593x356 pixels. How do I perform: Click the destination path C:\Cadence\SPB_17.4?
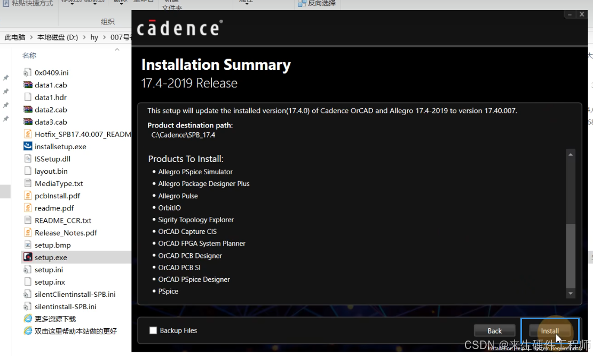pyautogui.click(x=183, y=135)
